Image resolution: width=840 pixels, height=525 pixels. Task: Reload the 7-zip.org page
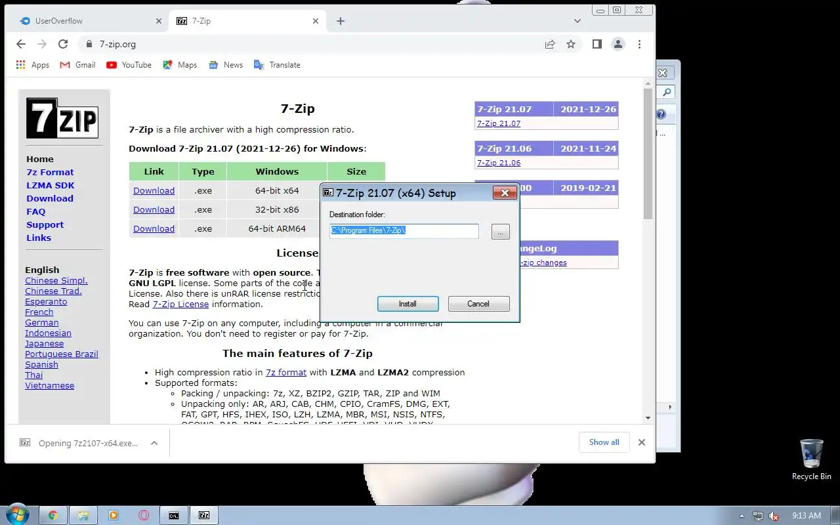(63, 44)
